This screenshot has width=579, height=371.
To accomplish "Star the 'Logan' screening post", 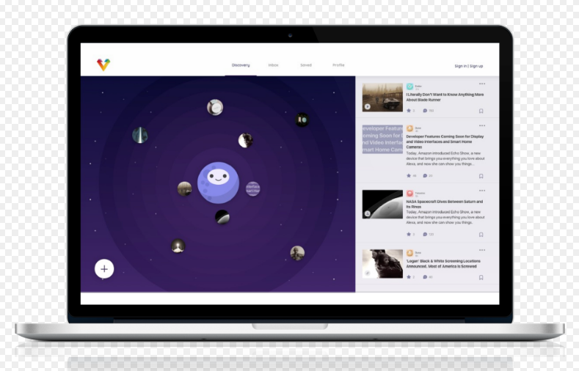I will [409, 276].
